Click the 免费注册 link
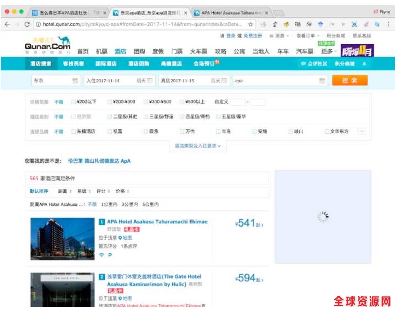Viewport: 395px width, 311px height. [253, 36]
